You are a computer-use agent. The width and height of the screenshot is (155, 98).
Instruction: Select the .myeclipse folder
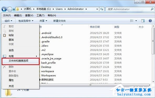click(47, 54)
